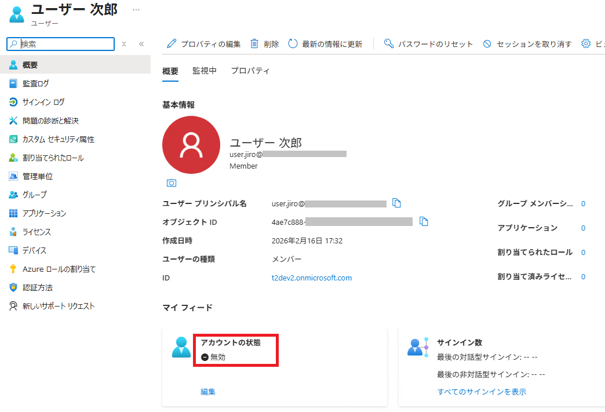
Task: Collapse the sidebar using double chevron icon
Action: click(141, 44)
